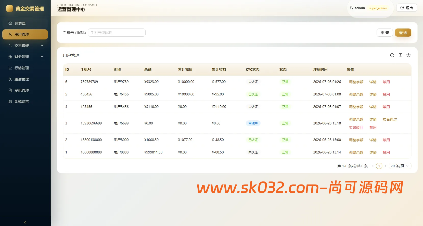Viewport: 423px width, 226px height.
Task: Click 调整余额 for user 456456
Action: tap(356, 94)
